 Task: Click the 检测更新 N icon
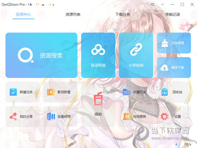point(127,117)
